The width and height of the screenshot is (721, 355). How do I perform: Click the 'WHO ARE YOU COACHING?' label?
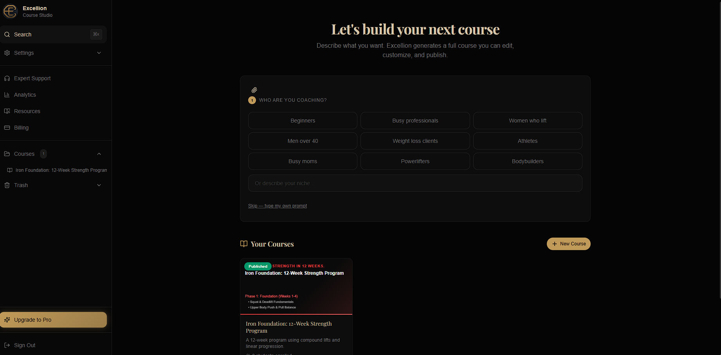293,100
